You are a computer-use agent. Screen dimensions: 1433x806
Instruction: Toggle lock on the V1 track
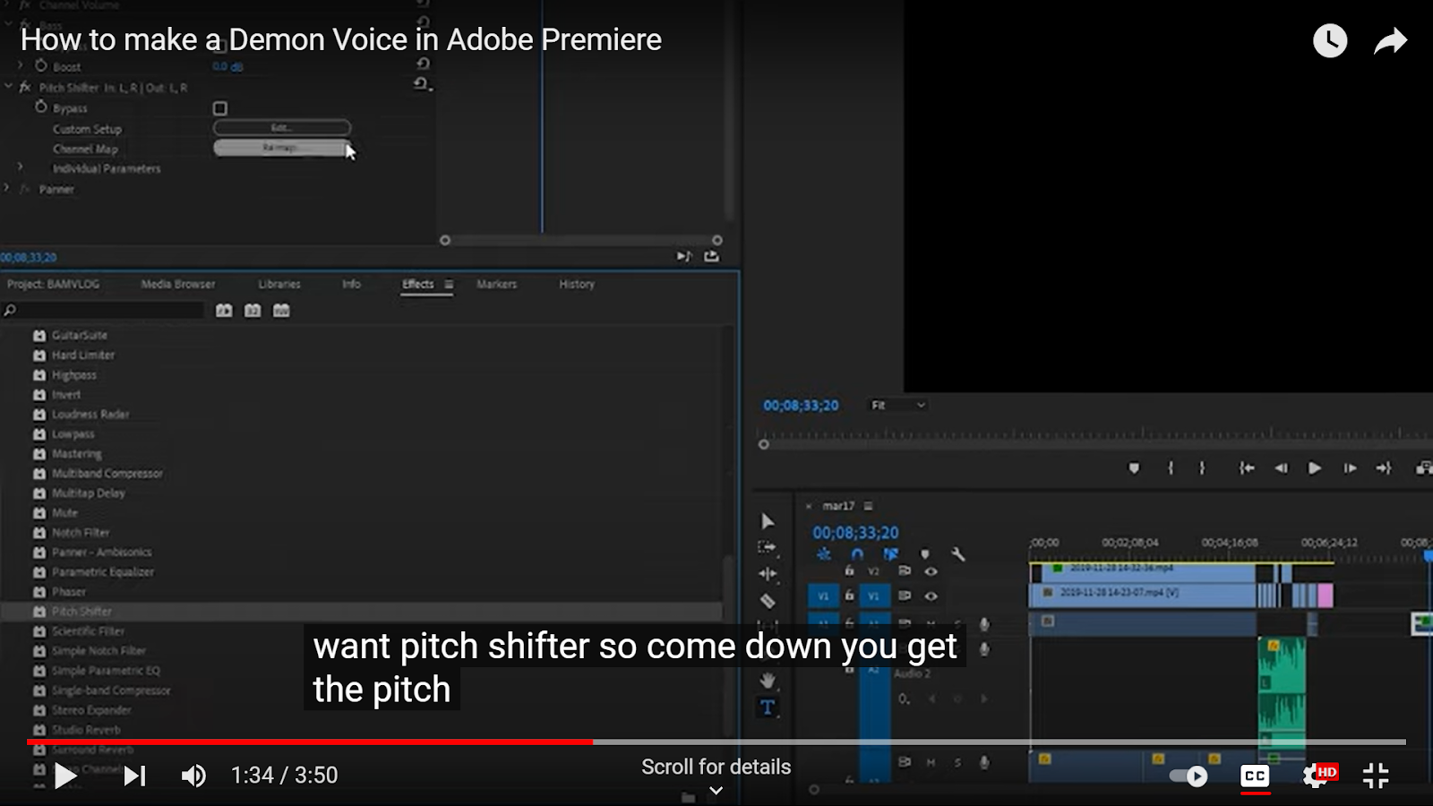(849, 595)
